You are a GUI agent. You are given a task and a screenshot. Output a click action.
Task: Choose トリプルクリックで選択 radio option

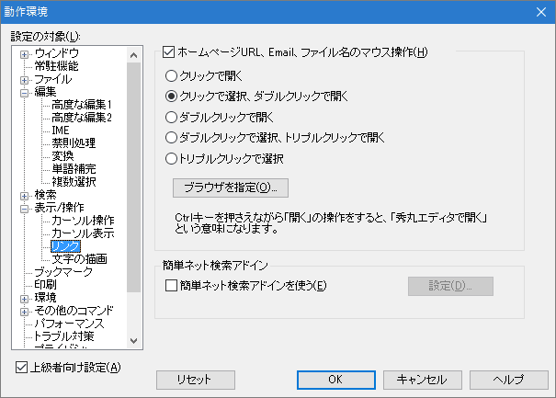point(170,158)
